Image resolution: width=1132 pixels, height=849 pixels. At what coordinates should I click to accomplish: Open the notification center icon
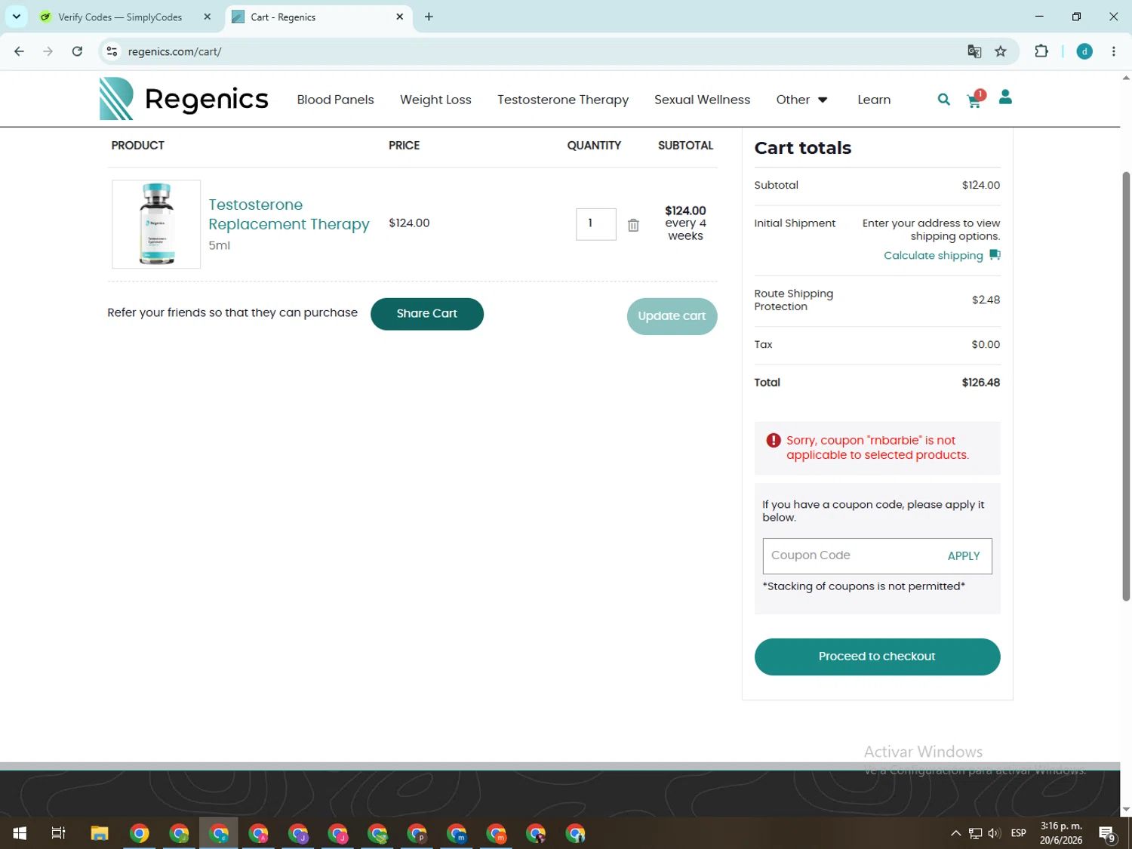(1107, 833)
